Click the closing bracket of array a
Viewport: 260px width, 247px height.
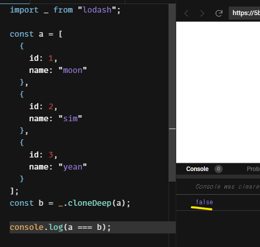[x=12, y=191]
